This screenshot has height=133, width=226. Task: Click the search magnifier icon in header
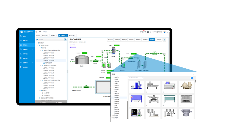[x=145, y=32]
